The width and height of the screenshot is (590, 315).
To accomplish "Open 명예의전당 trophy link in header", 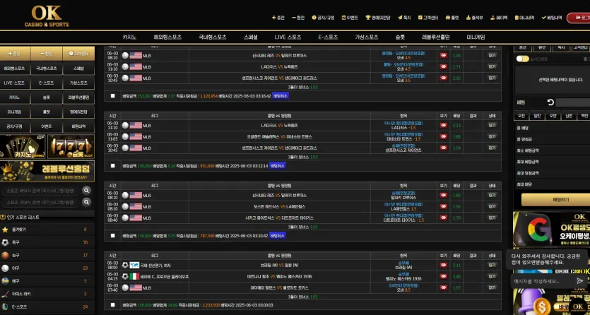I will click(378, 18).
